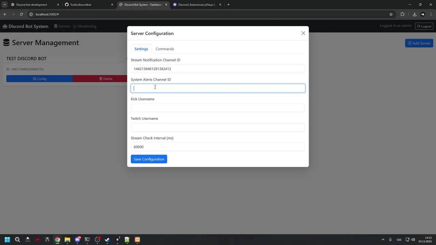436x245 pixels.
Task: Open Windows taskbar search
Action: coord(17,240)
